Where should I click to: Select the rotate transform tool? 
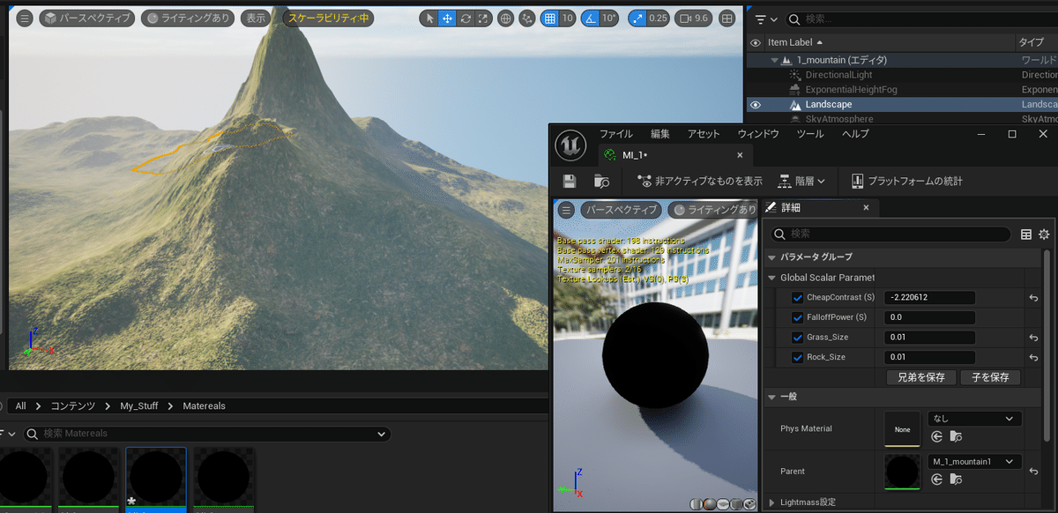(x=465, y=18)
